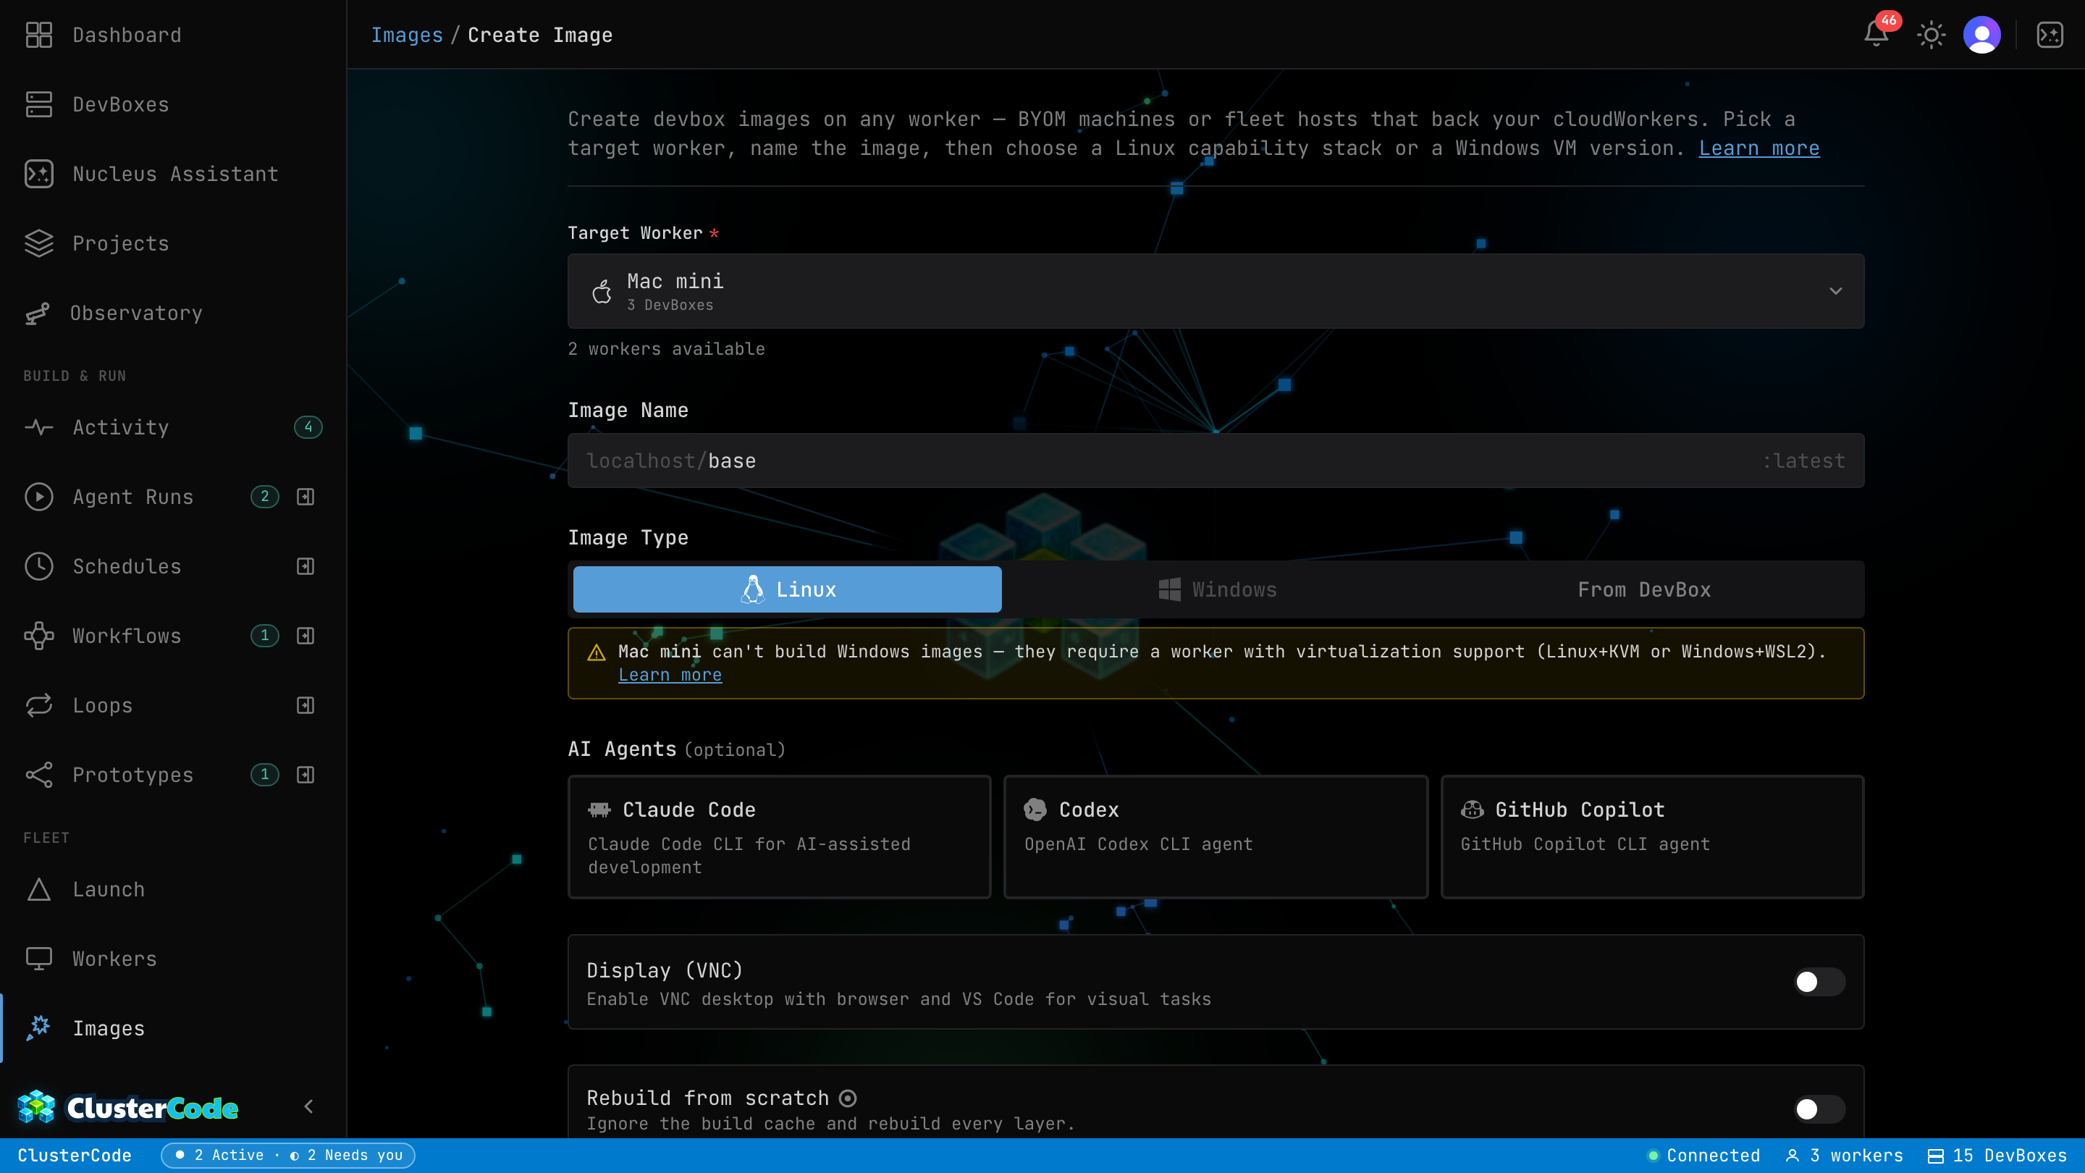2085x1173 pixels.
Task: Open the user avatar menu
Action: click(1982, 35)
